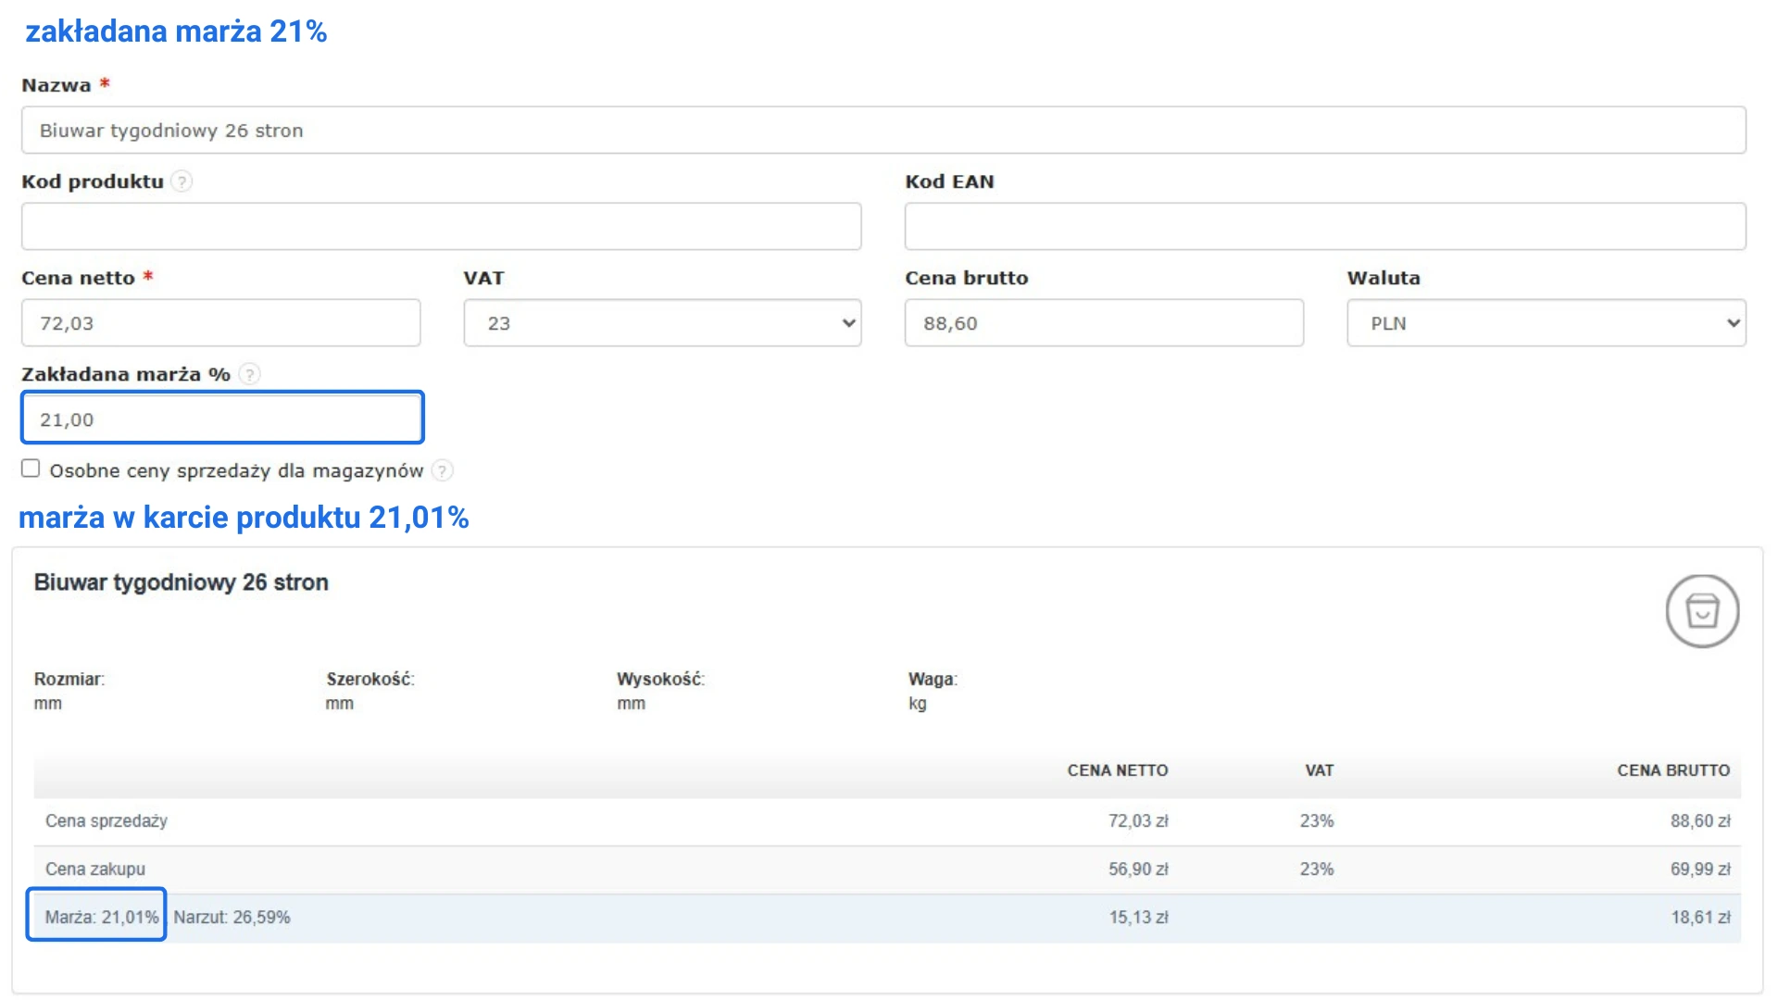Click Marża 21,01% value in product card

tap(101, 918)
